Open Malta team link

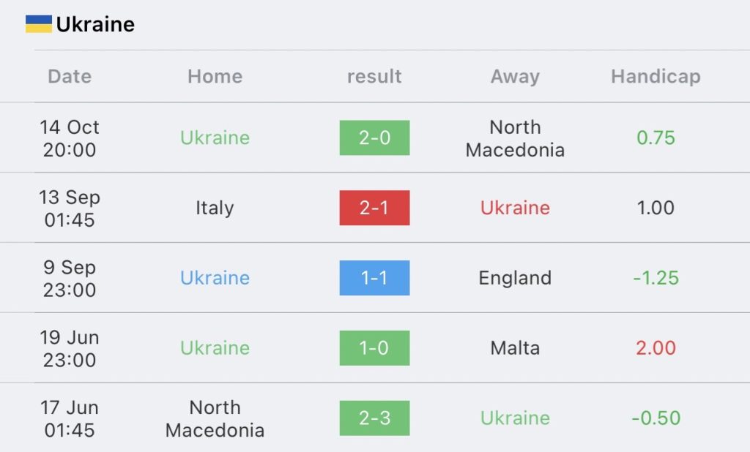pos(515,348)
